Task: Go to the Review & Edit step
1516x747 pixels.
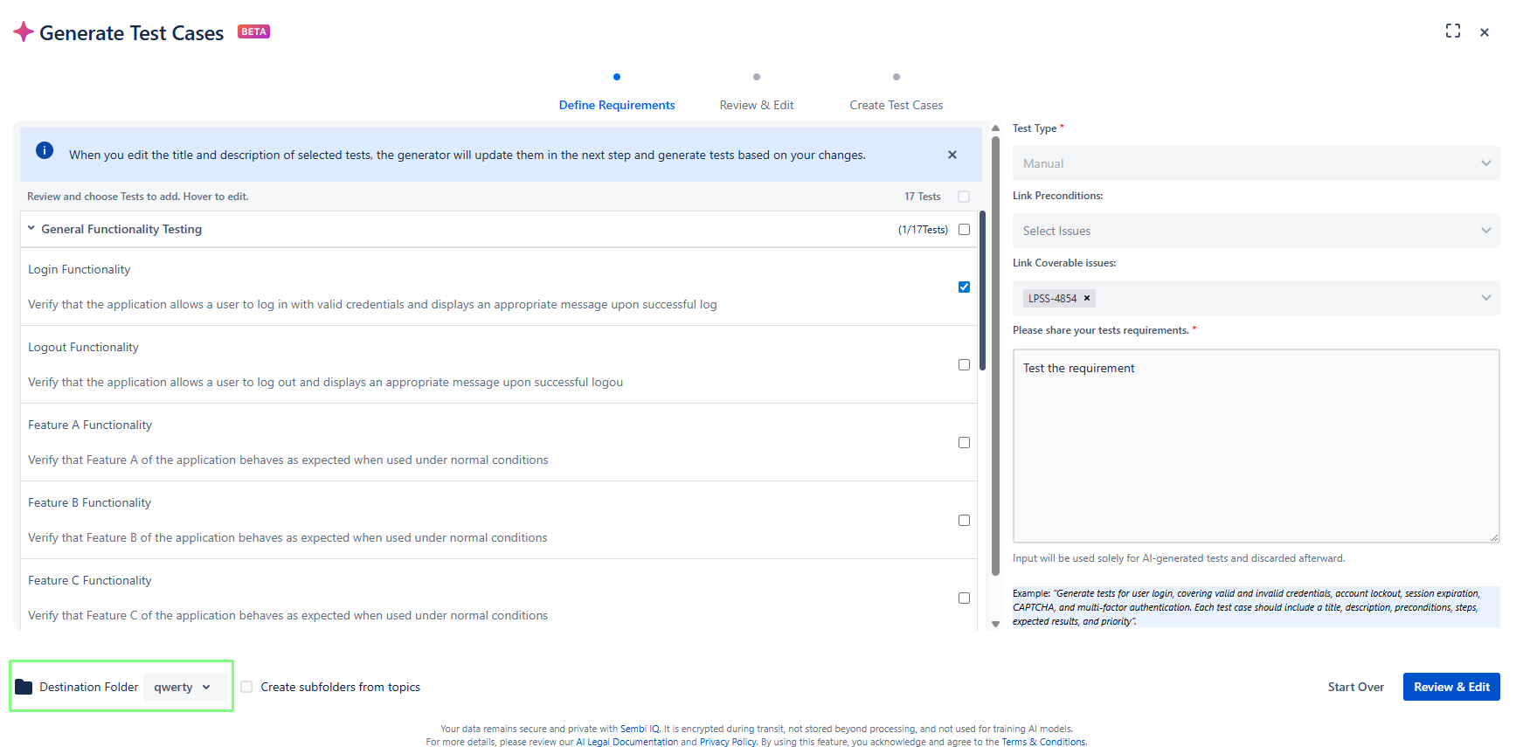Action: pyautogui.click(x=756, y=105)
